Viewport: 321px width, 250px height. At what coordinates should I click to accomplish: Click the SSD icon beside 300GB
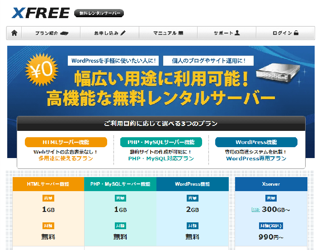click(x=255, y=210)
